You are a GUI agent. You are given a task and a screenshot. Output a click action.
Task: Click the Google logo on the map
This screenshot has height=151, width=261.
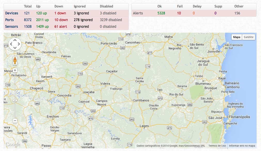[13, 145]
